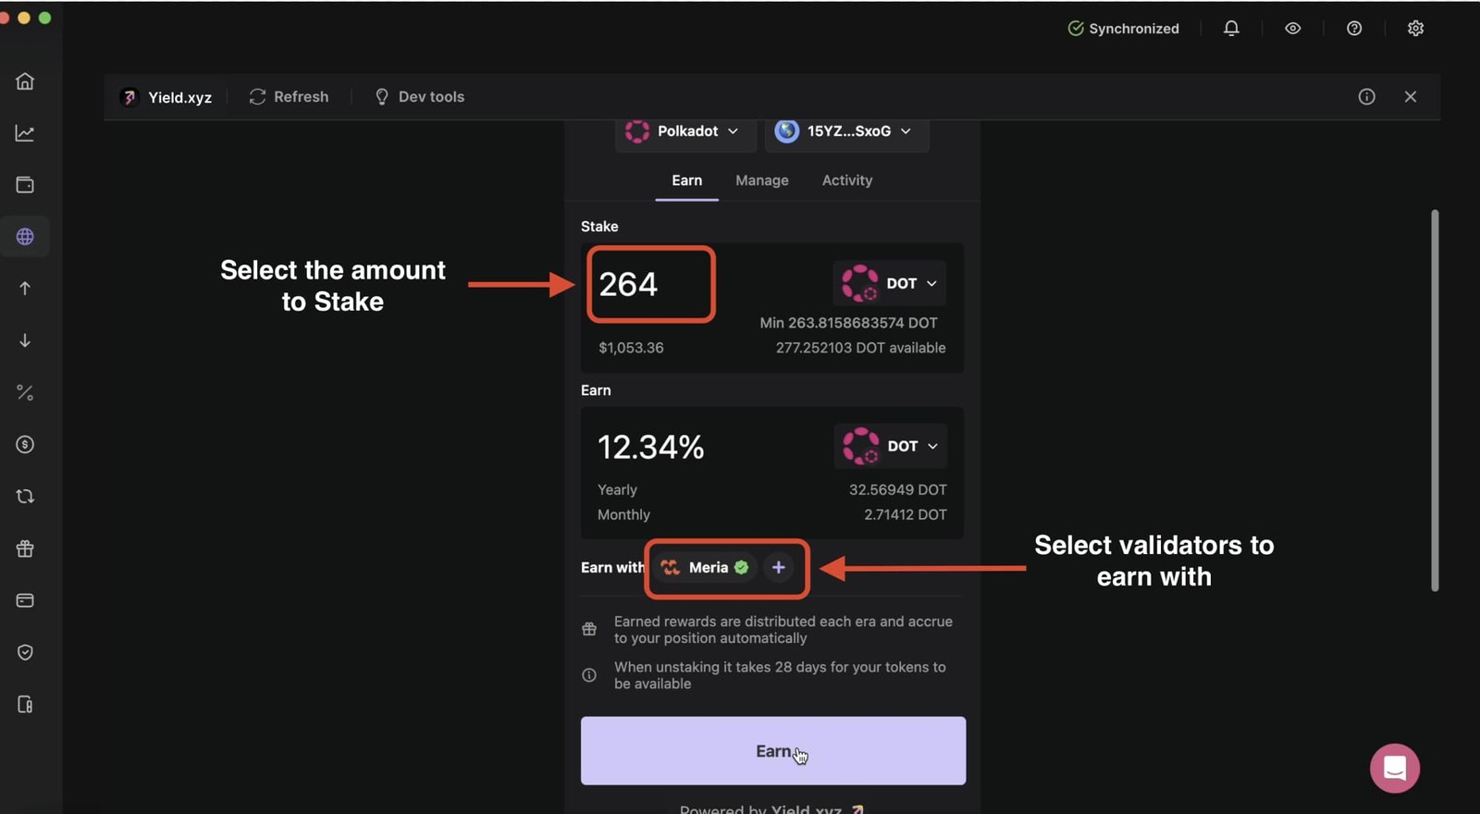Add another validator with the plus button

[779, 568]
